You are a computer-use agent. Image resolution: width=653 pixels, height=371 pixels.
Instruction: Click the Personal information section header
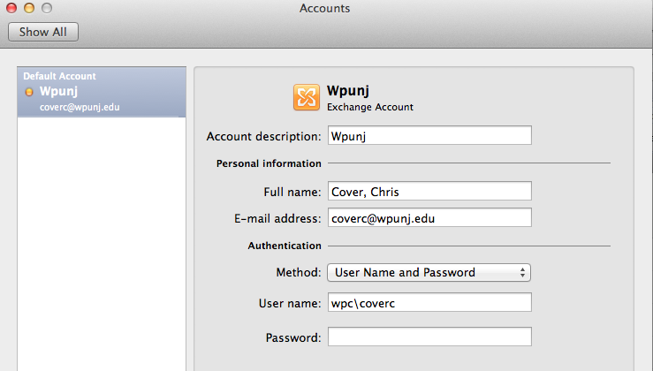tap(269, 163)
